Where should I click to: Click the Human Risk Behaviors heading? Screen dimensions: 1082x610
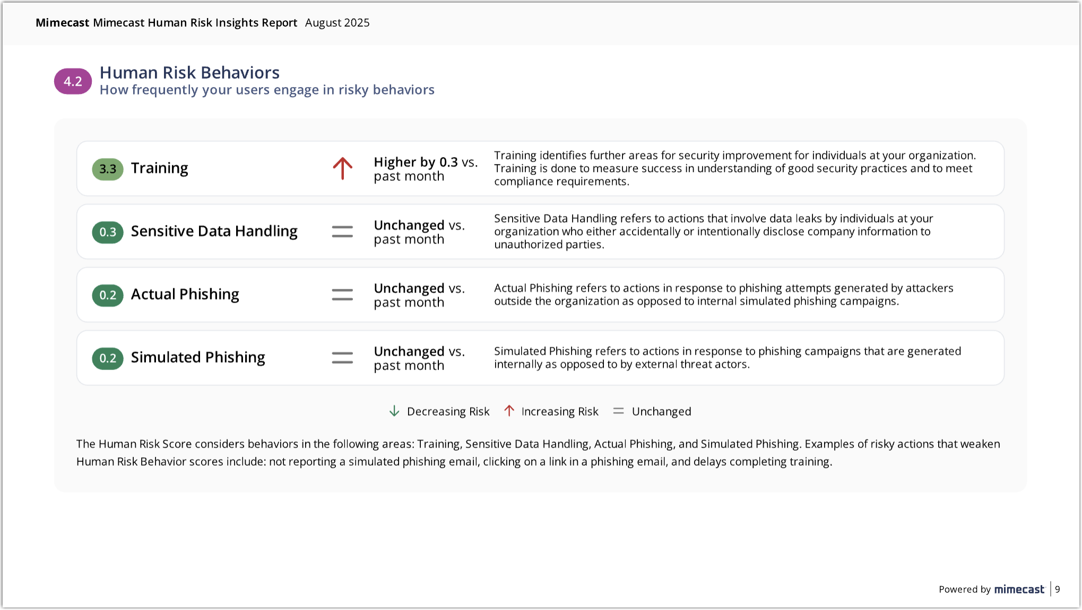(x=189, y=73)
